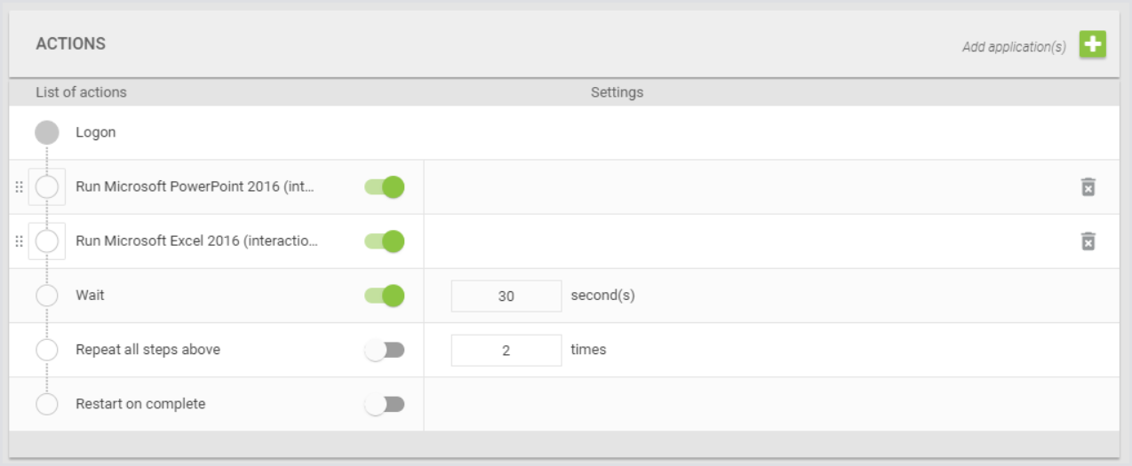
Task: Delete the Run Microsoft PowerPoint 2016 action
Action: pyautogui.click(x=1088, y=187)
